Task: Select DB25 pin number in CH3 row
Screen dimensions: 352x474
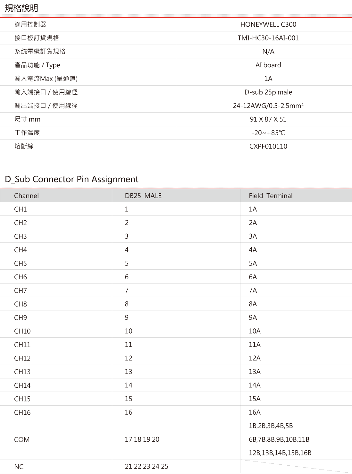Action: [x=127, y=236]
